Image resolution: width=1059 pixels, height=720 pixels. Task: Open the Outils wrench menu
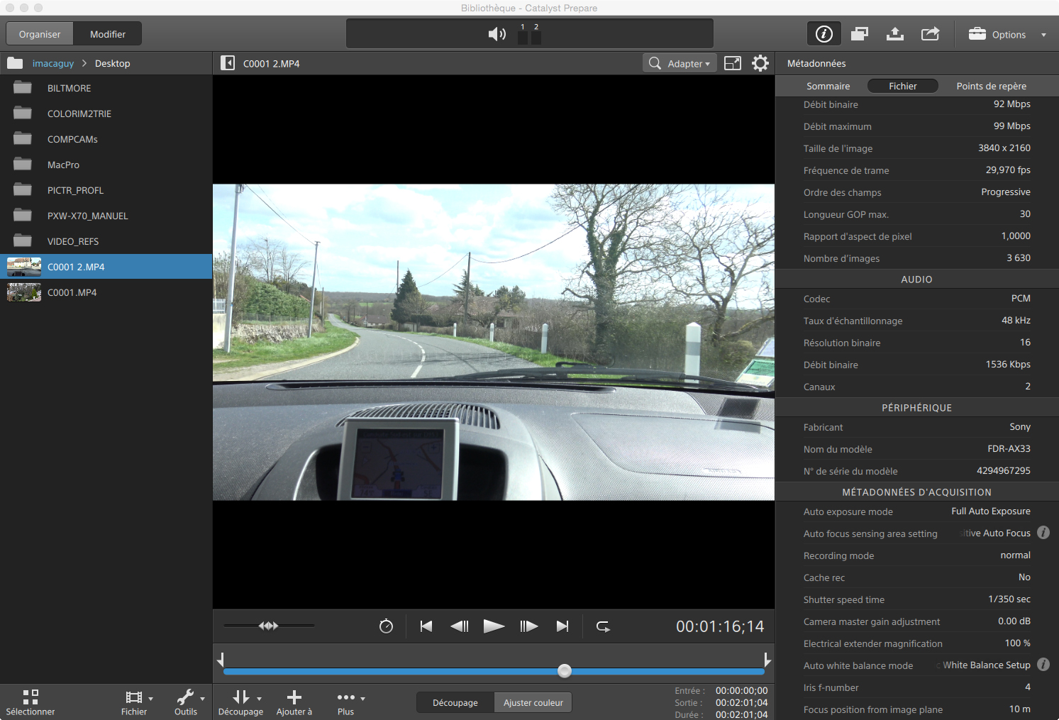[x=189, y=702]
